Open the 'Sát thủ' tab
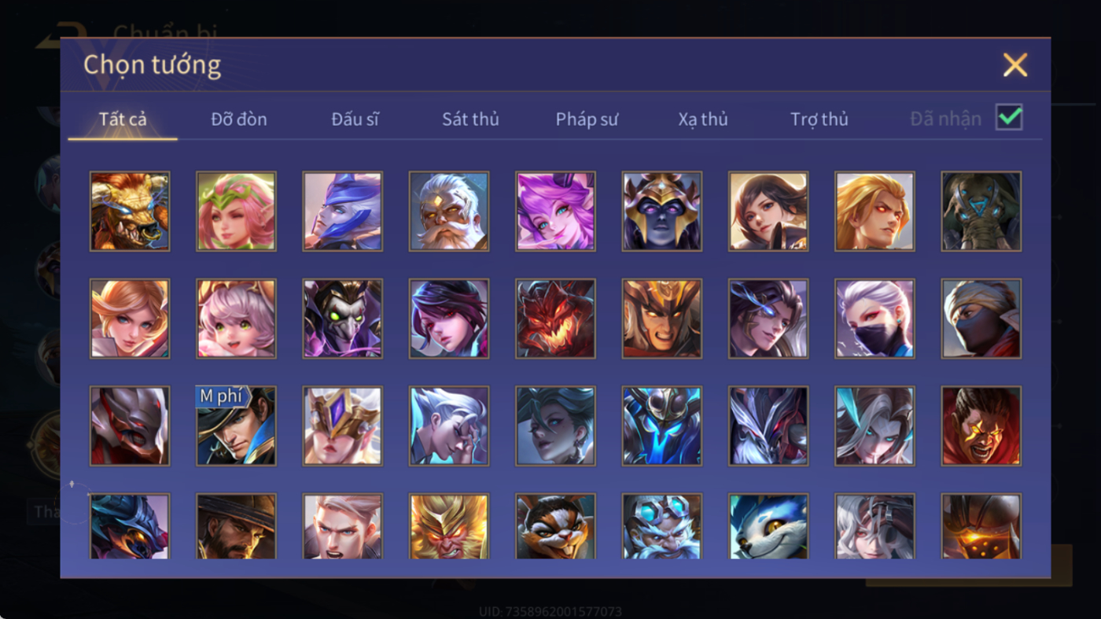This screenshot has height=619, width=1101. (470, 120)
